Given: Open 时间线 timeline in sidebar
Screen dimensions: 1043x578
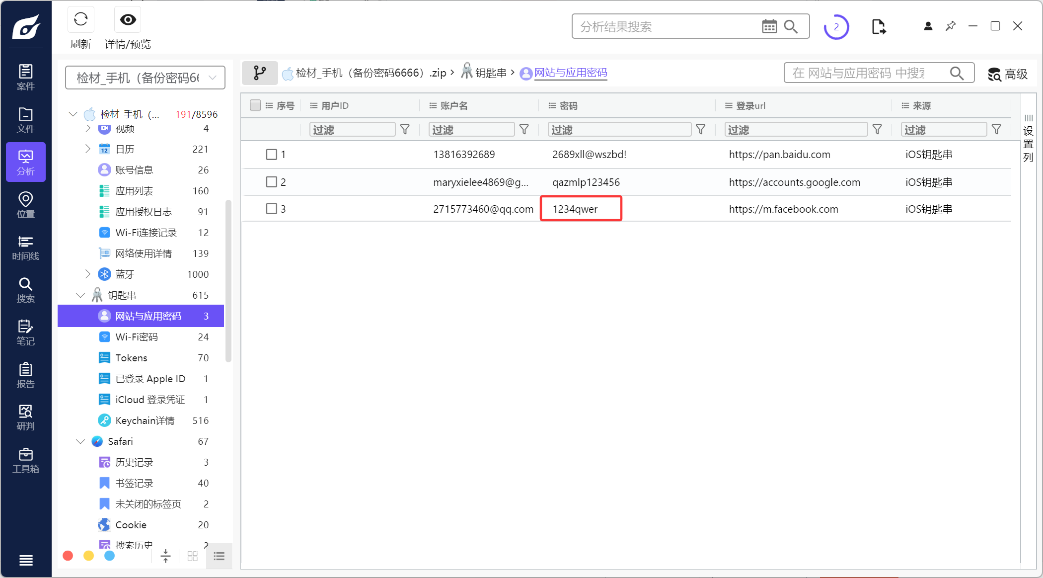Looking at the screenshot, I should [25, 248].
